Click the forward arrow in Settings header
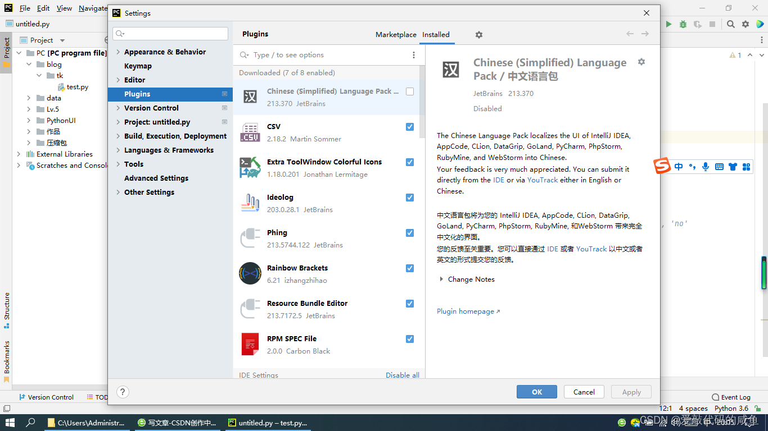The width and height of the screenshot is (768, 431). point(645,34)
